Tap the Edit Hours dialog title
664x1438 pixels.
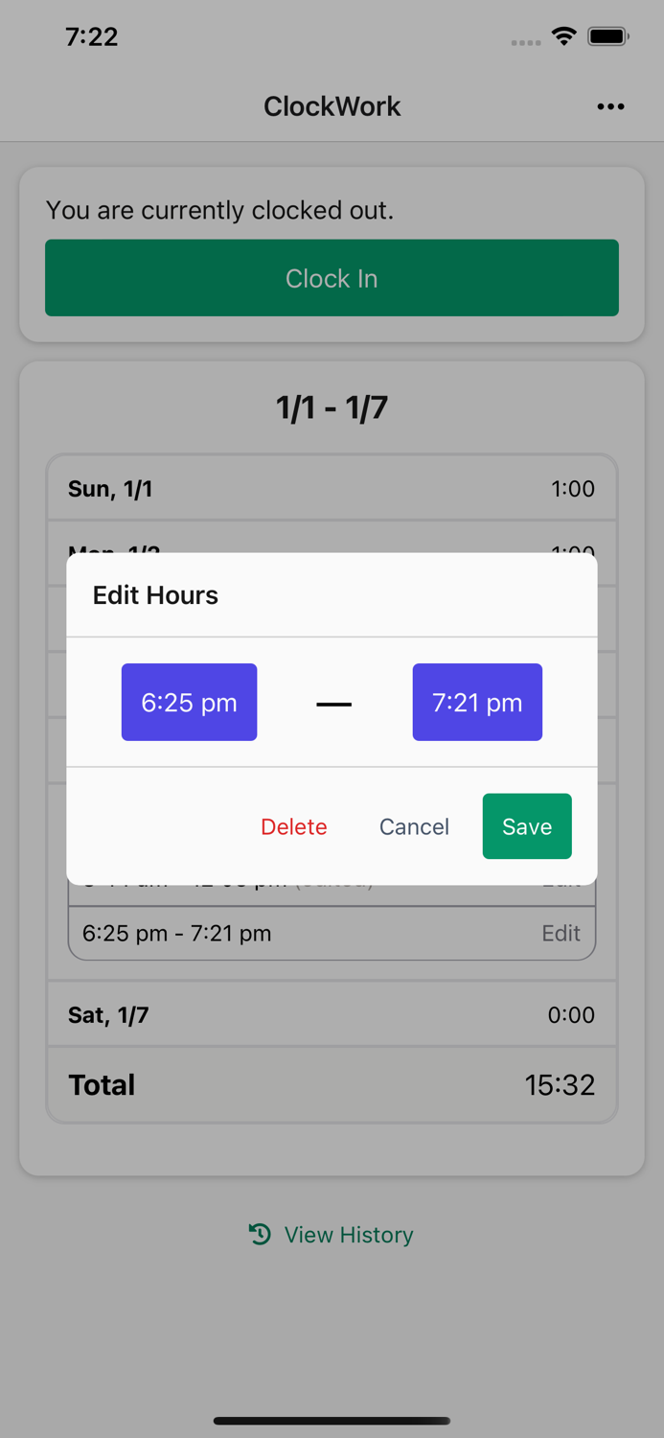click(155, 595)
